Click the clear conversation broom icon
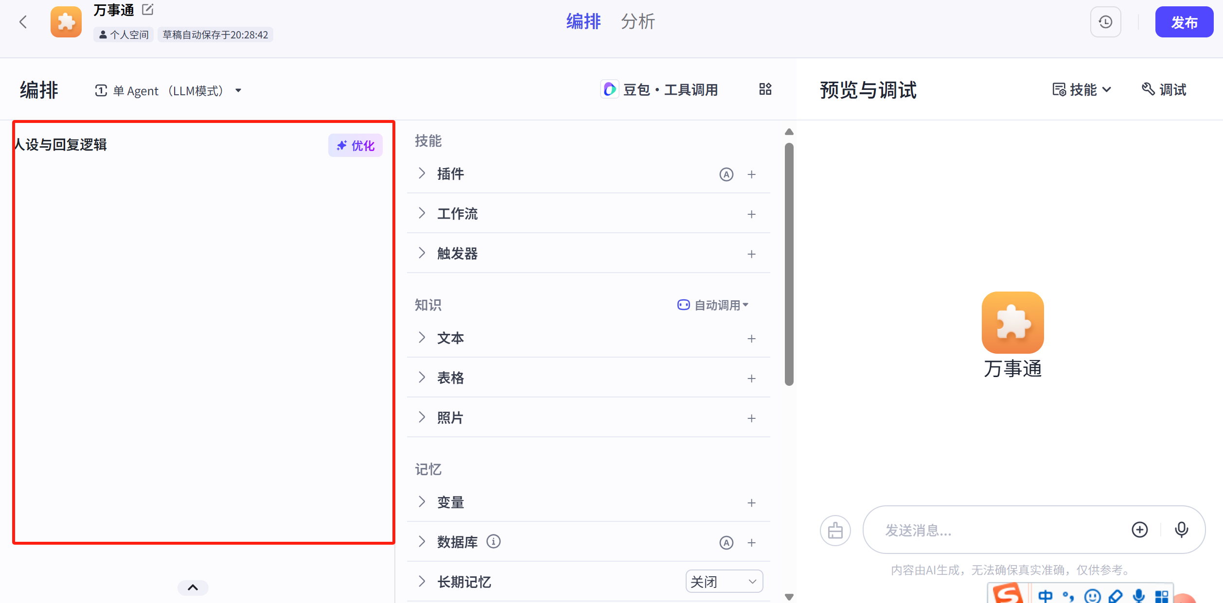 [835, 530]
